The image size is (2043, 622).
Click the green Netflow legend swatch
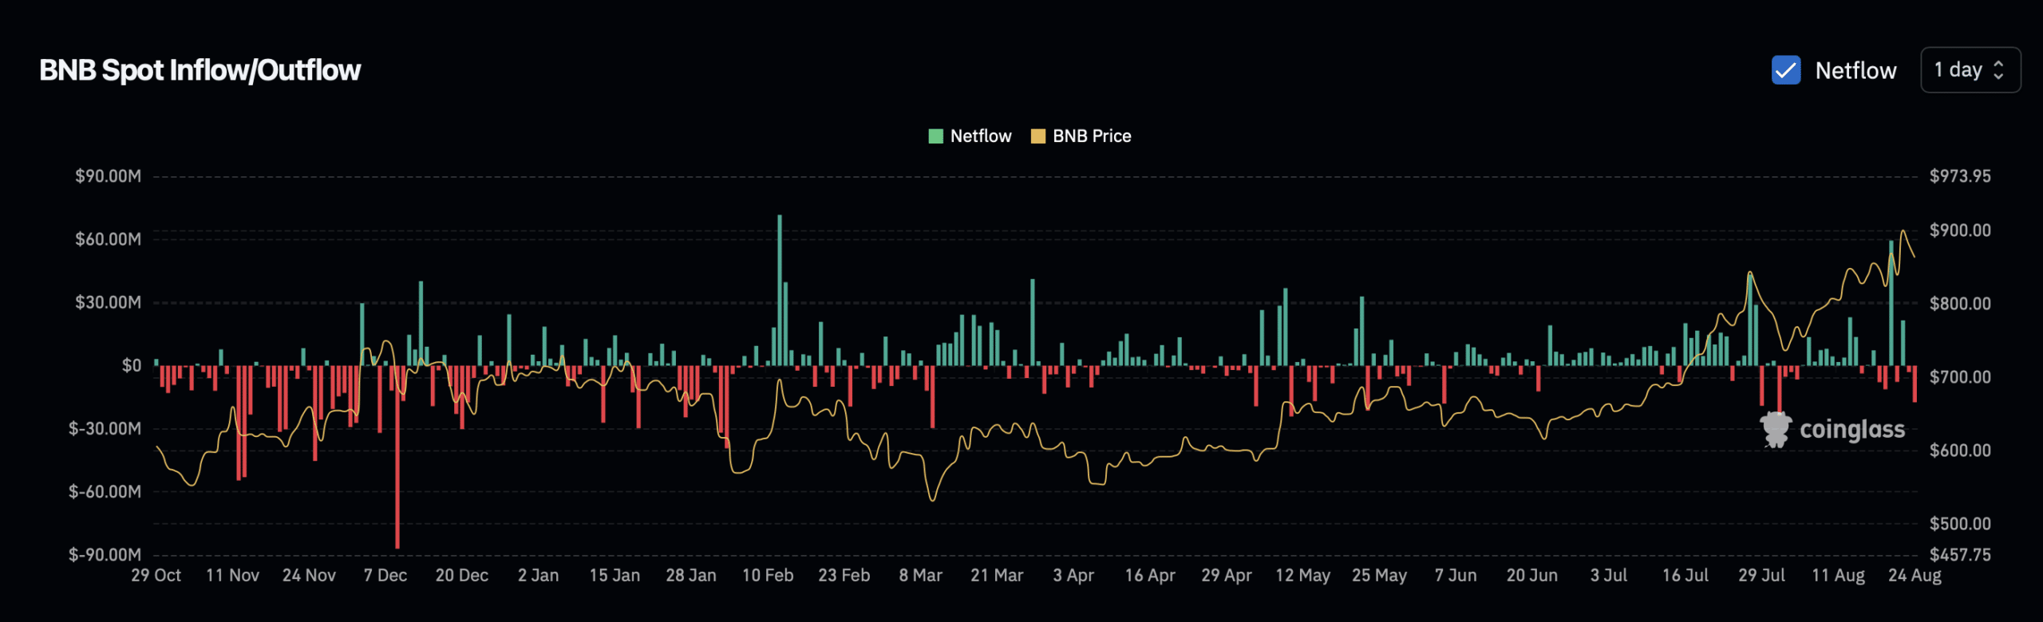point(935,136)
